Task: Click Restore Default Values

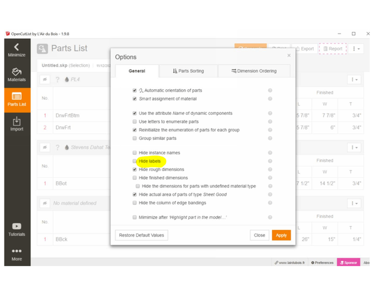Action: 141,235
